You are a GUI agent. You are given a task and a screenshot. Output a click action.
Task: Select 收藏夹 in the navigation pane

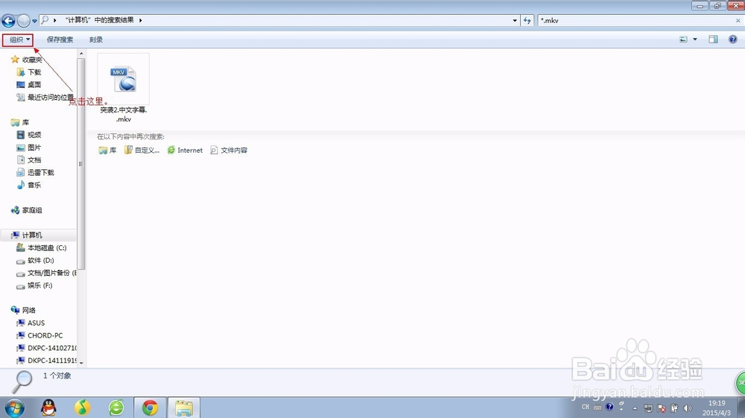coord(27,60)
